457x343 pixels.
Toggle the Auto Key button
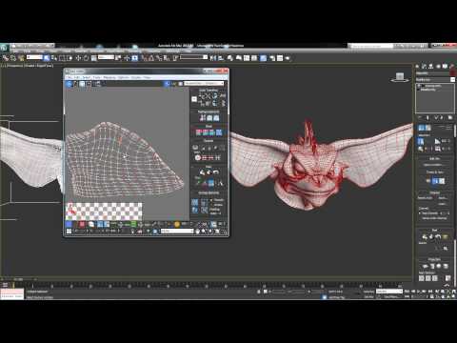coord(368,292)
